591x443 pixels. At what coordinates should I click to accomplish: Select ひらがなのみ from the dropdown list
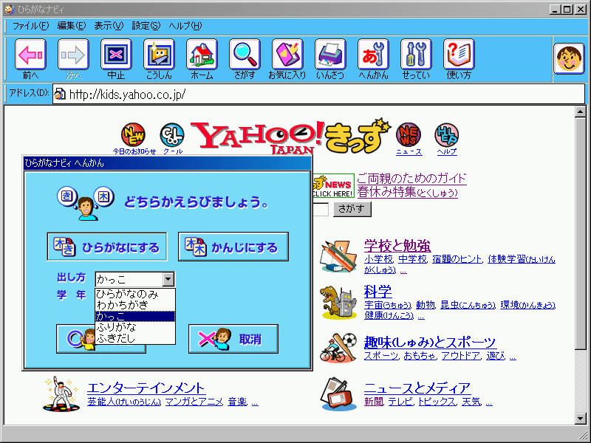[x=127, y=294]
